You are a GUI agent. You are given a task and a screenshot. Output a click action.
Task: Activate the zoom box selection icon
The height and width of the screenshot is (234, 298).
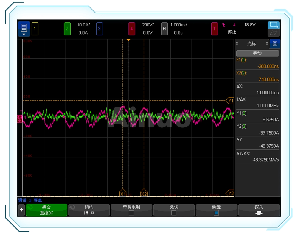click(273, 25)
